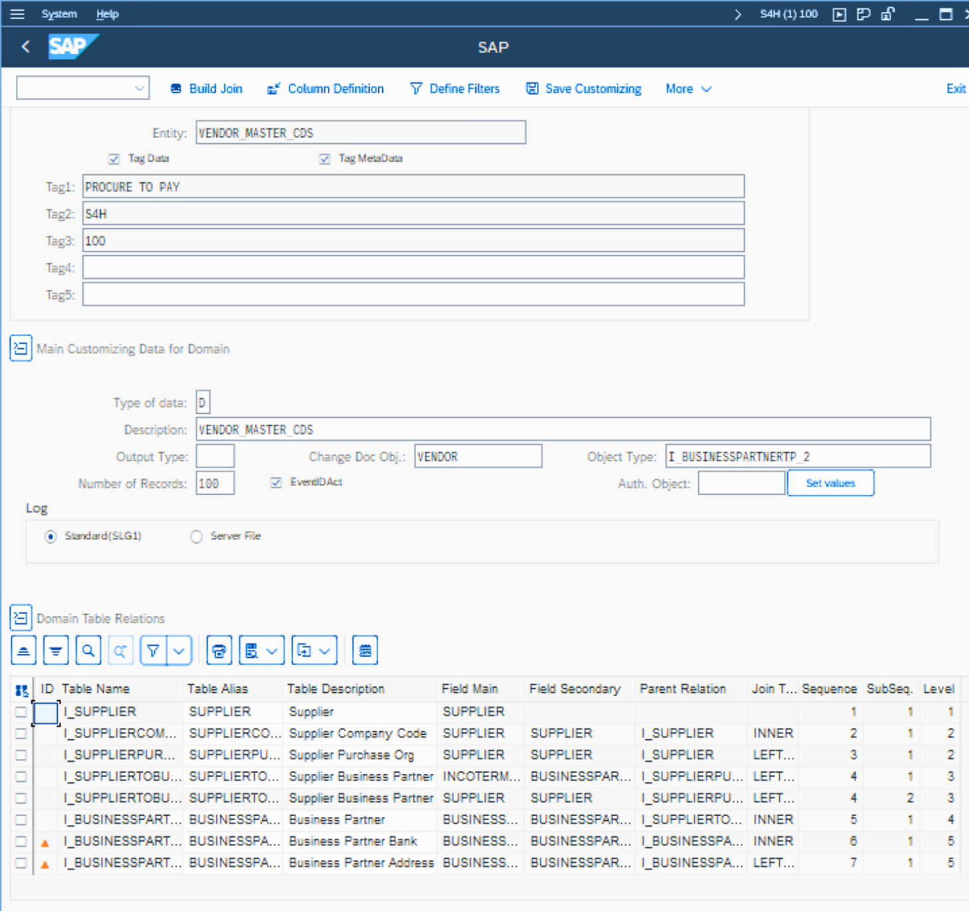Click the select-all rows icon in table header
This screenshot has width=969, height=919.
[x=21, y=690]
